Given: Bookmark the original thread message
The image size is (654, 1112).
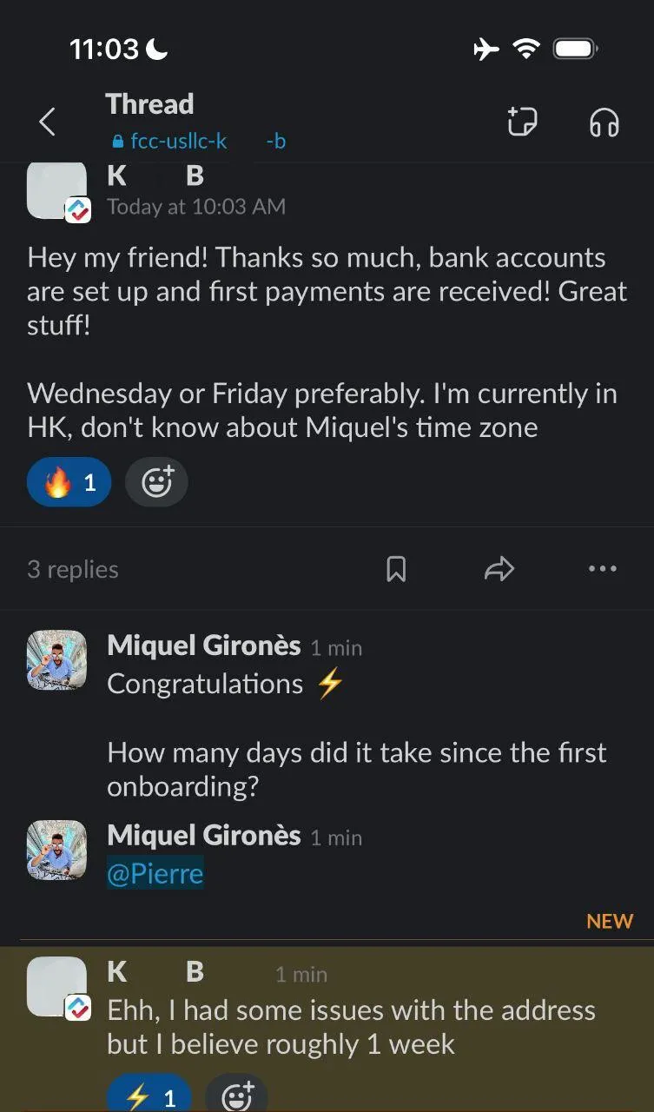Looking at the screenshot, I should [396, 569].
